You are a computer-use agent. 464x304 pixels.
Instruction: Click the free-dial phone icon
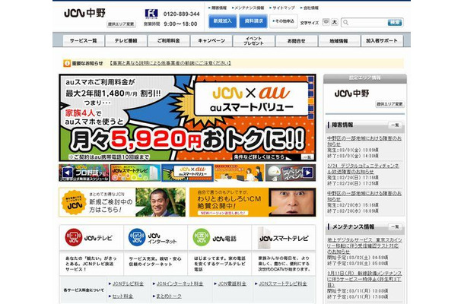tap(151, 14)
